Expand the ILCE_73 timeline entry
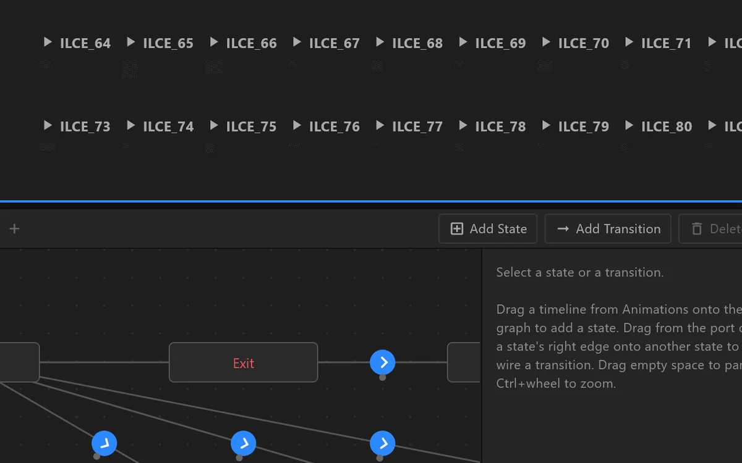Viewport: 742px width, 463px height. pos(48,125)
